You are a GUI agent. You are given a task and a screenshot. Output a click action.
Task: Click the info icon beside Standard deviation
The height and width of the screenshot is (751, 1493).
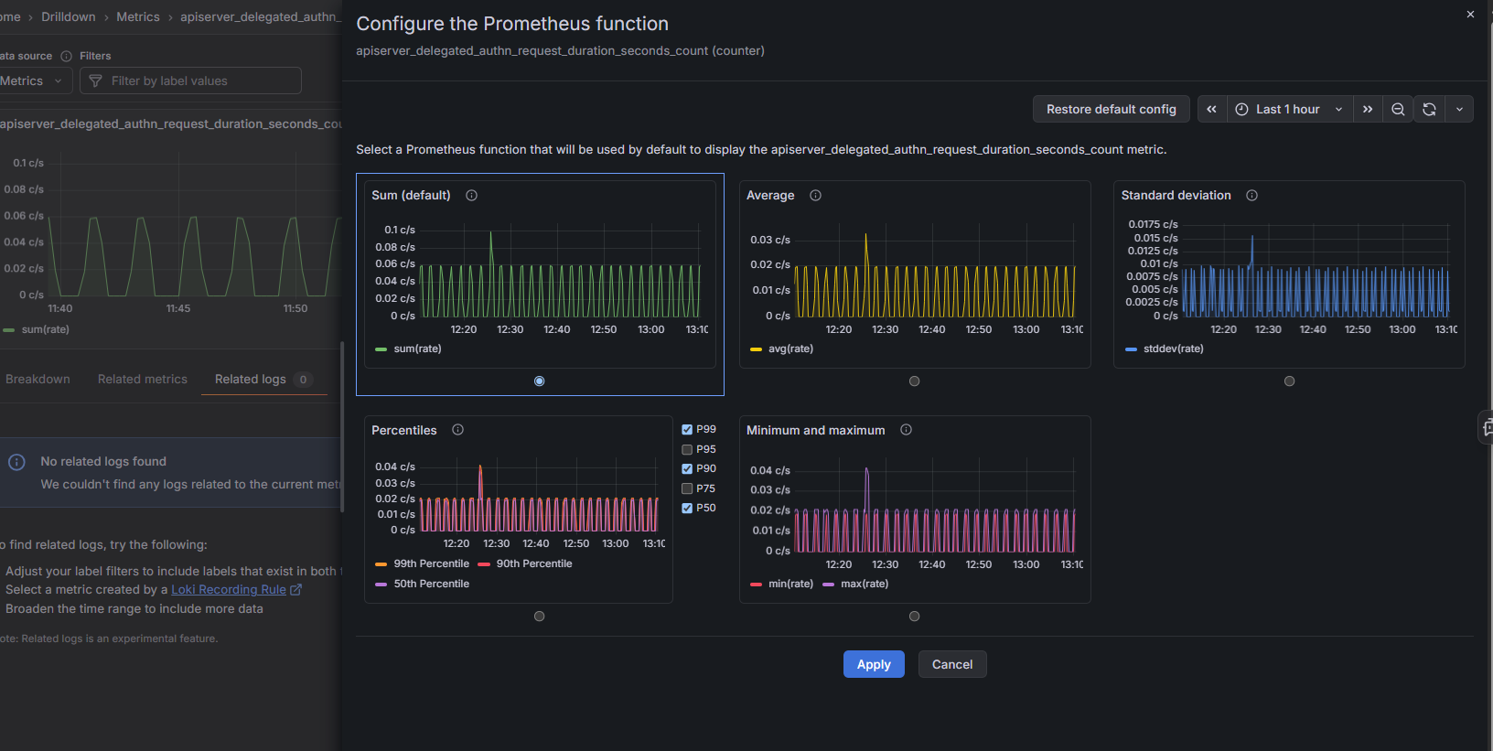pyautogui.click(x=1251, y=195)
